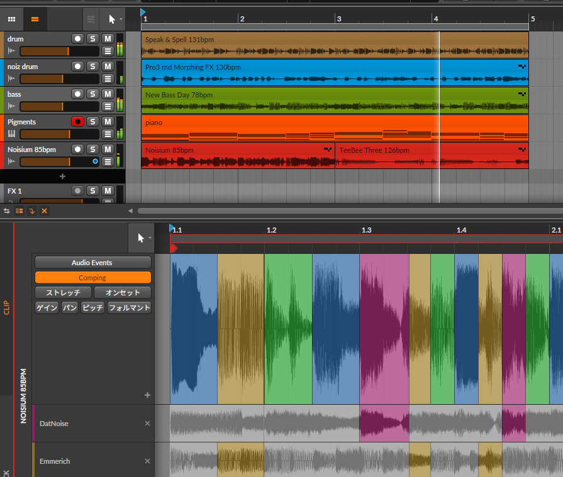The image size is (563, 477).
Task: Click the ピッチ button
Action: coord(92,308)
